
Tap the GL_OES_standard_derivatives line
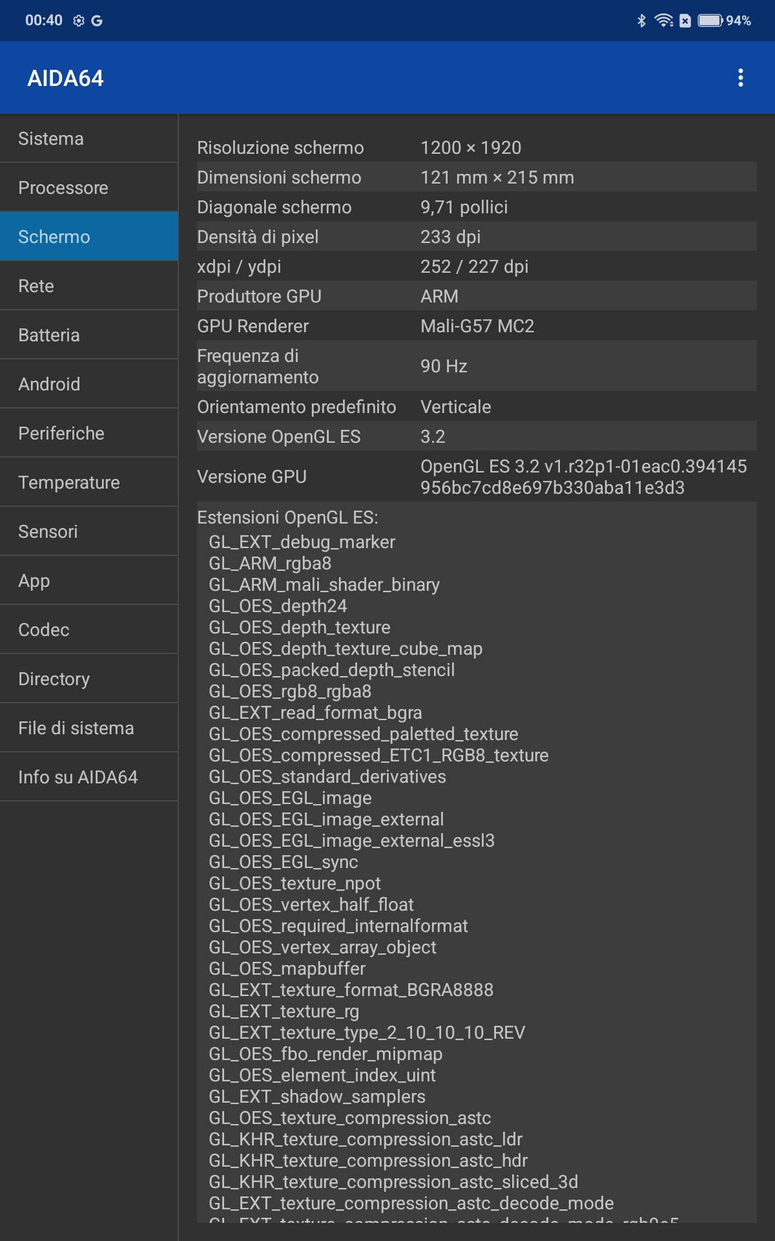327,776
